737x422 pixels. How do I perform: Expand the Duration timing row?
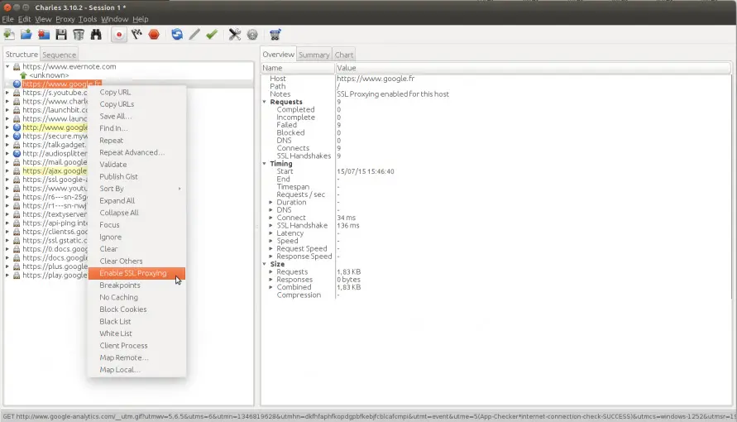270,202
